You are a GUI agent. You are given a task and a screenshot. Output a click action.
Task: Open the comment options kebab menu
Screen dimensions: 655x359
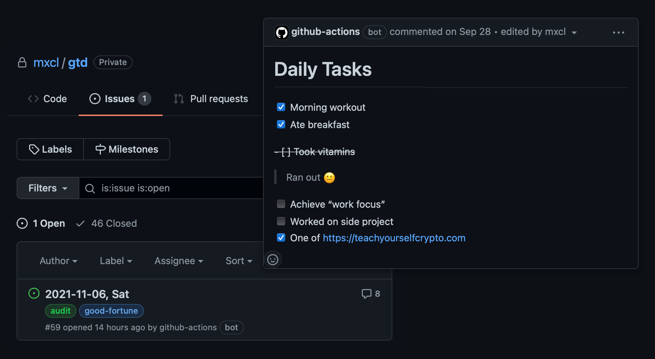coord(619,32)
